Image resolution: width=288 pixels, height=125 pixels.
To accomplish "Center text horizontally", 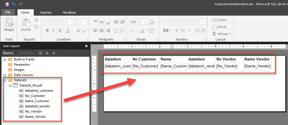I will 102,30.
